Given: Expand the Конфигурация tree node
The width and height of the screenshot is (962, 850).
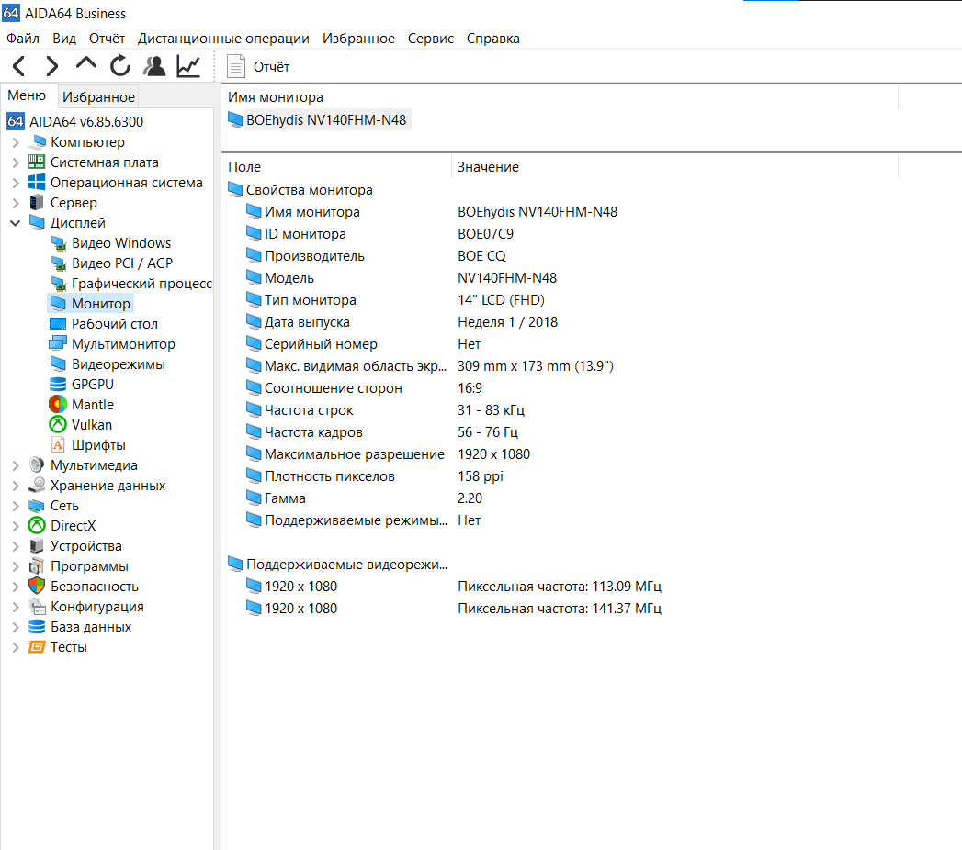Looking at the screenshot, I should (x=16, y=607).
